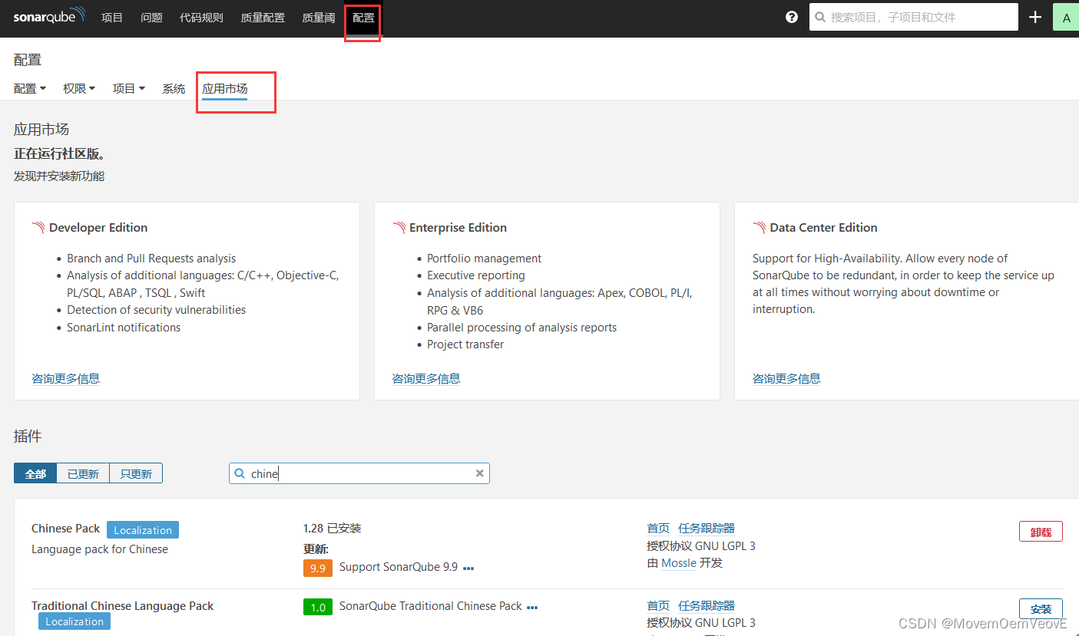
Task: Switch to the 应用市场 tab
Action: pos(225,89)
